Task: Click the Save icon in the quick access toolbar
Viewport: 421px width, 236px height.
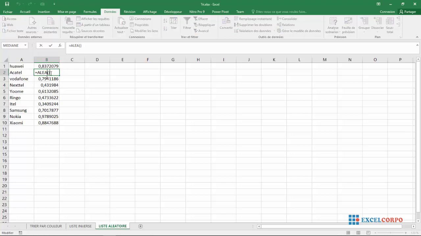Action: (x=7, y=4)
